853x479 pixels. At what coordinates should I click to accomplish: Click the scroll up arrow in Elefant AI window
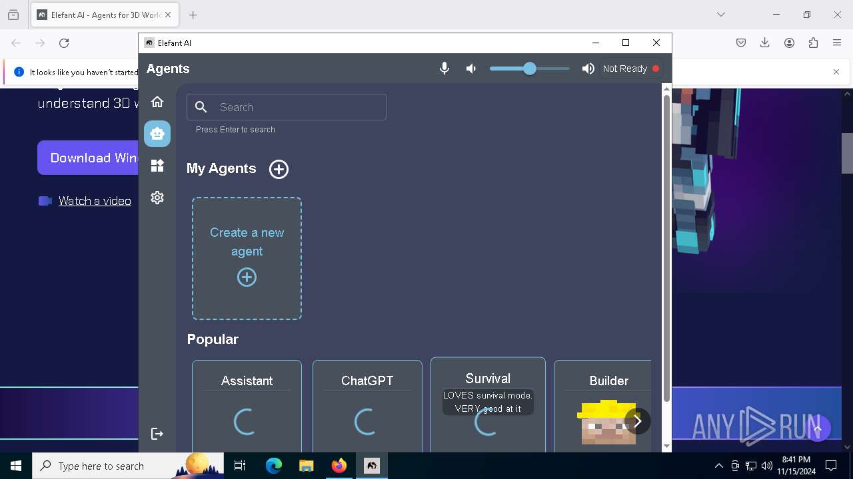pos(666,88)
